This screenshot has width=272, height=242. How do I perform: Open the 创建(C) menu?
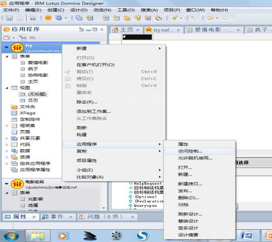click(x=56, y=10)
